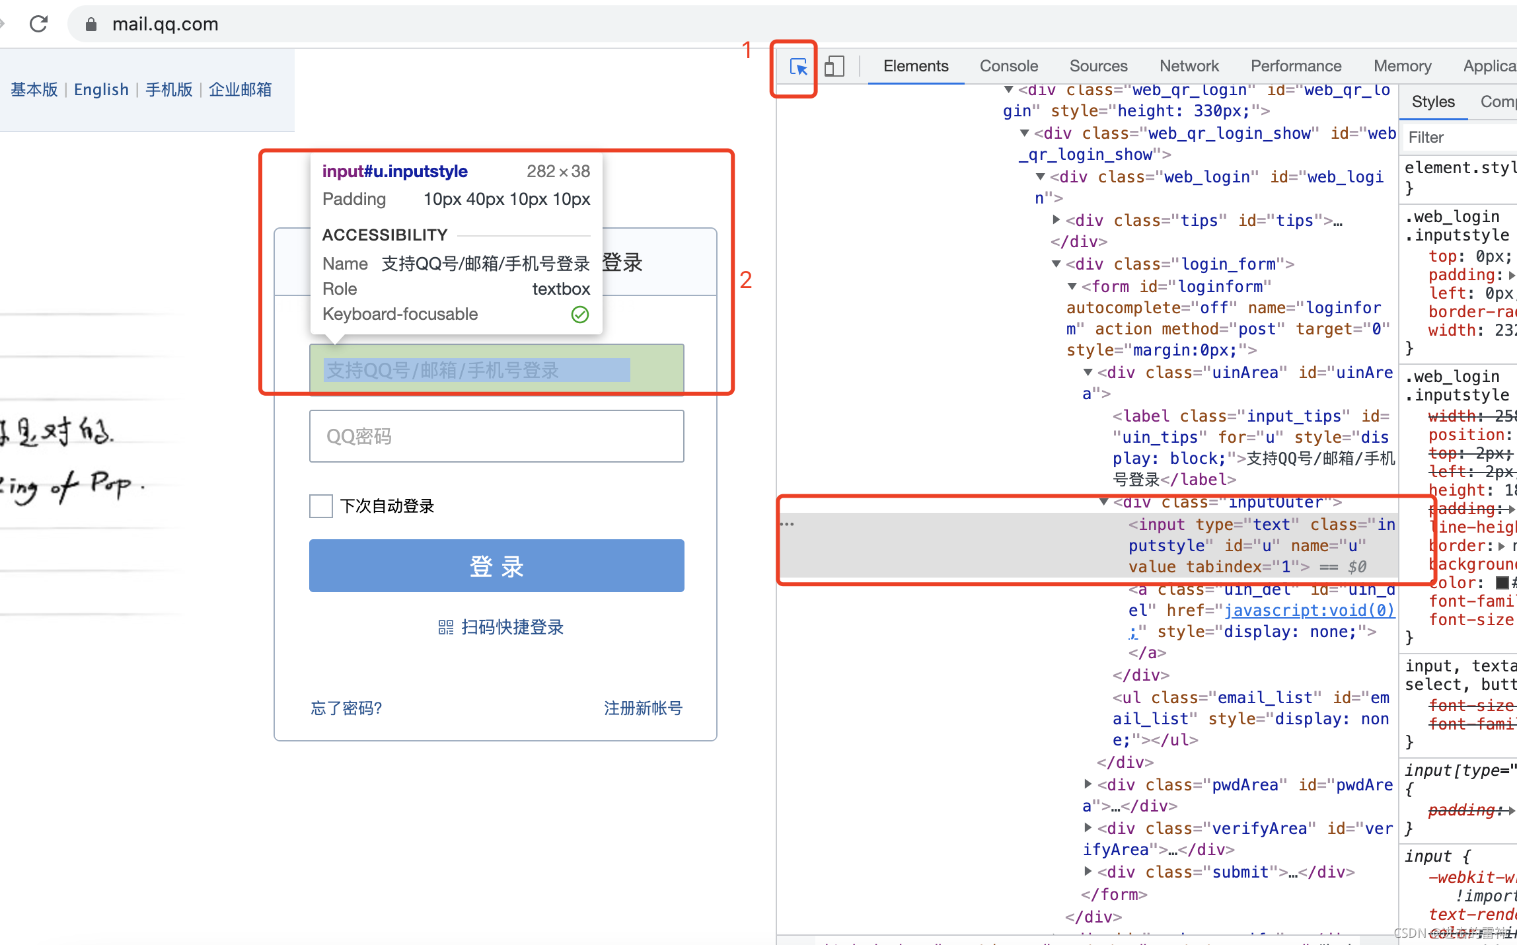
Task: Click the 扫码快捷登录 link
Action: [512, 627]
